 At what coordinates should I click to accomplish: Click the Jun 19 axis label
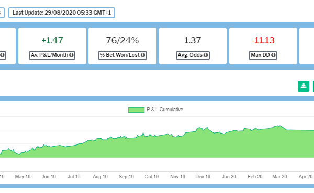(x=49, y=177)
